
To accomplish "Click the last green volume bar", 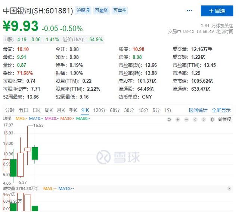I will (x=35, y=209).
